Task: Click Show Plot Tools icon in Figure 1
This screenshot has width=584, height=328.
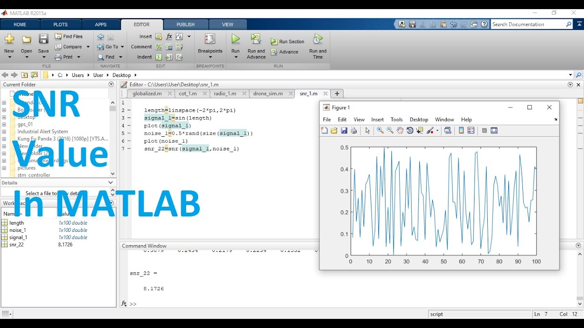Action: tap(494, 130)
